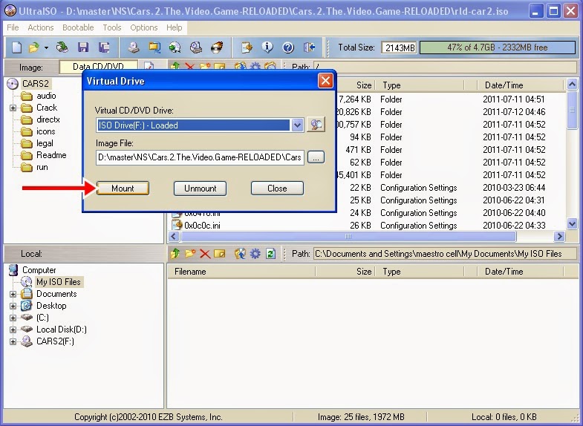Image resolution: width=583 pixels, height=426 pixels.
Task: Open the dropdown arrow beside Open icon
Action: tap(46, 47)
